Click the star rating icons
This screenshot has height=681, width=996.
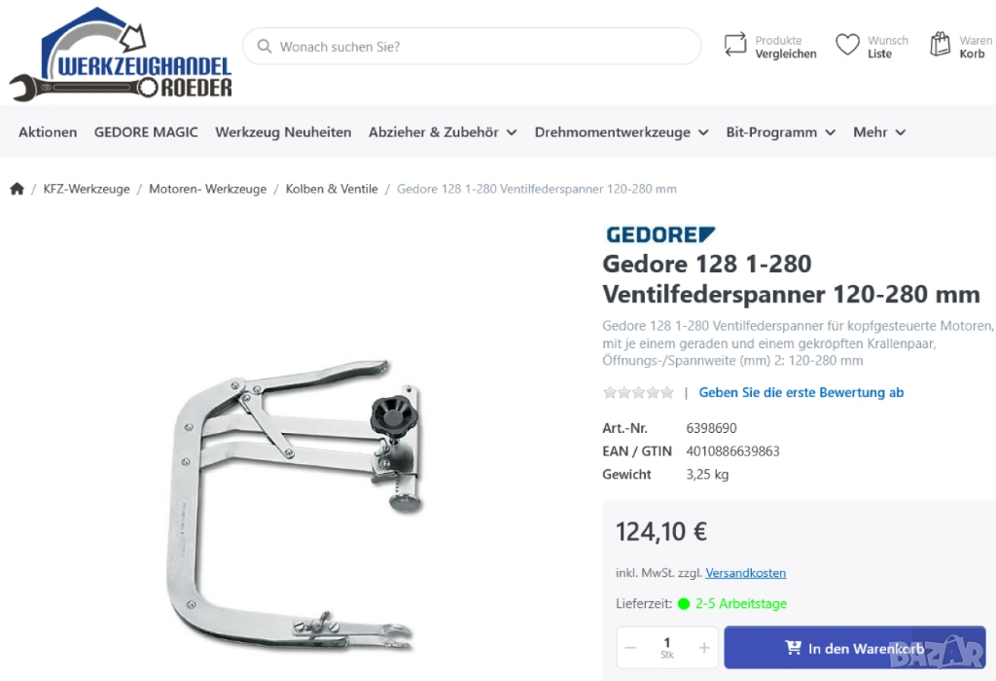tap(638, 393)
